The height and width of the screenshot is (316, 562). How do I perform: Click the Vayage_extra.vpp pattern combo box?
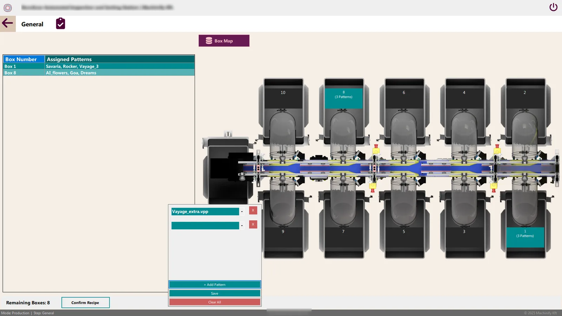pos(208,211)
